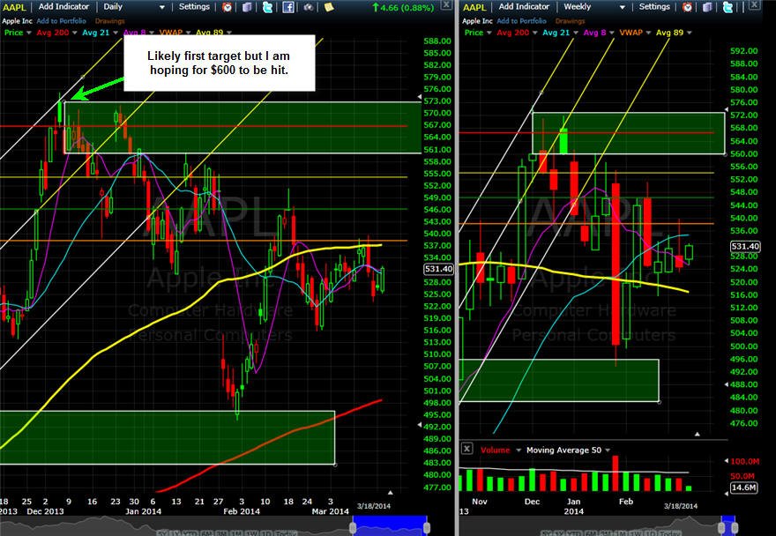The height and width of the screenshot is (536, 776).
Task: Open Settings on the Daily chart
Action: pyautogui.click(x=194, y=7)
